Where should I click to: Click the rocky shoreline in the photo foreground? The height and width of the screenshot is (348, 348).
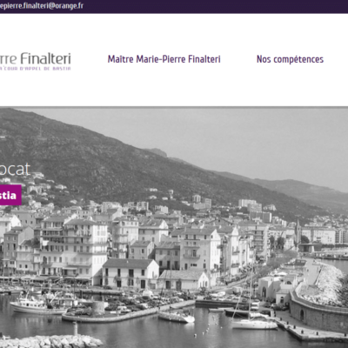[x=51, y=341]
